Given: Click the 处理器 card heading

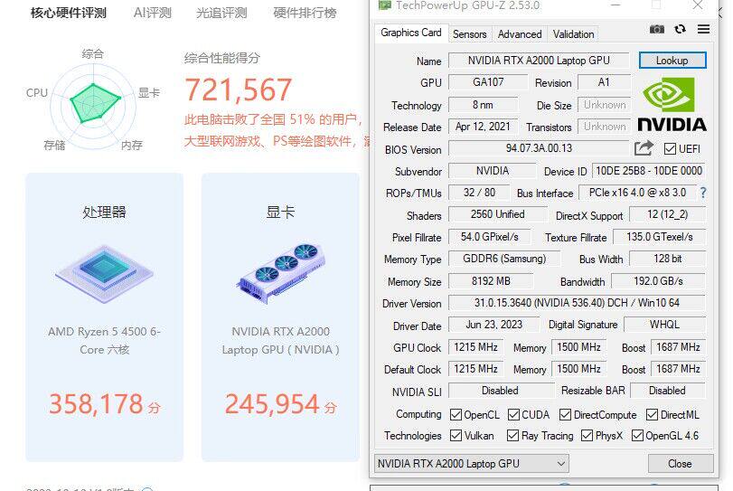Looking at the screenshot, I should tap(104, 212).
